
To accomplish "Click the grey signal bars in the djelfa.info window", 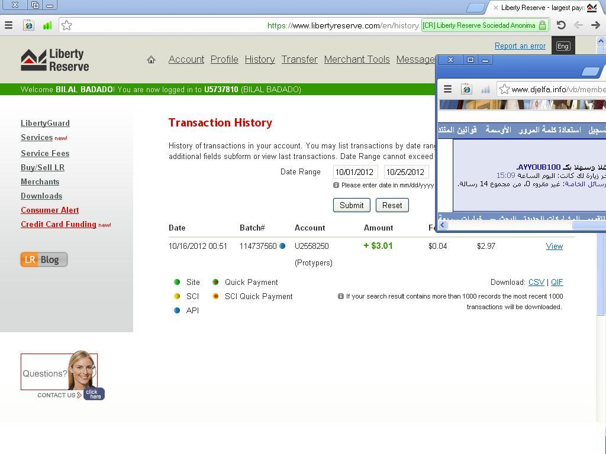I will click(485, 89).
